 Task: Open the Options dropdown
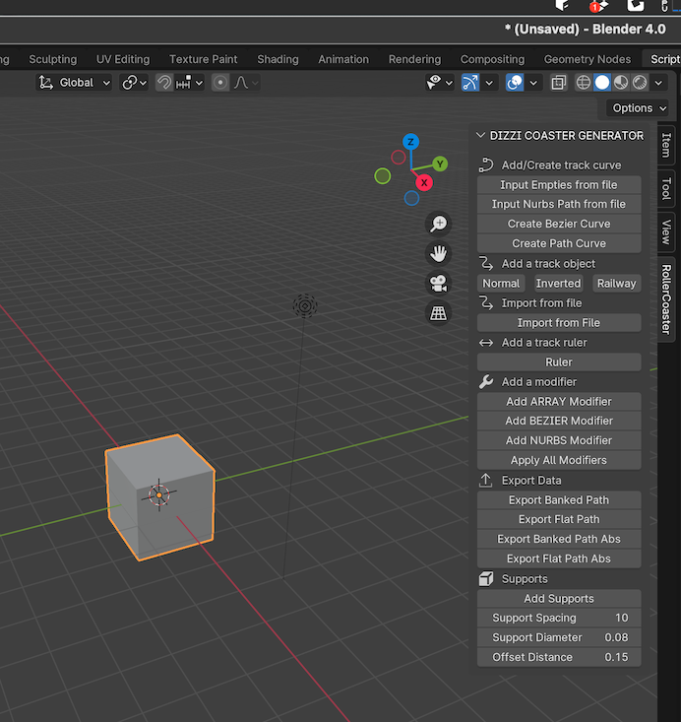pyautogui.click(x=639, y=108)
